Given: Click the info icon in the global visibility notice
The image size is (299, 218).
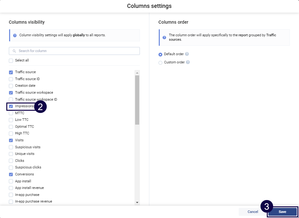Looking at the screenshot, I should [x=15, y=35].
